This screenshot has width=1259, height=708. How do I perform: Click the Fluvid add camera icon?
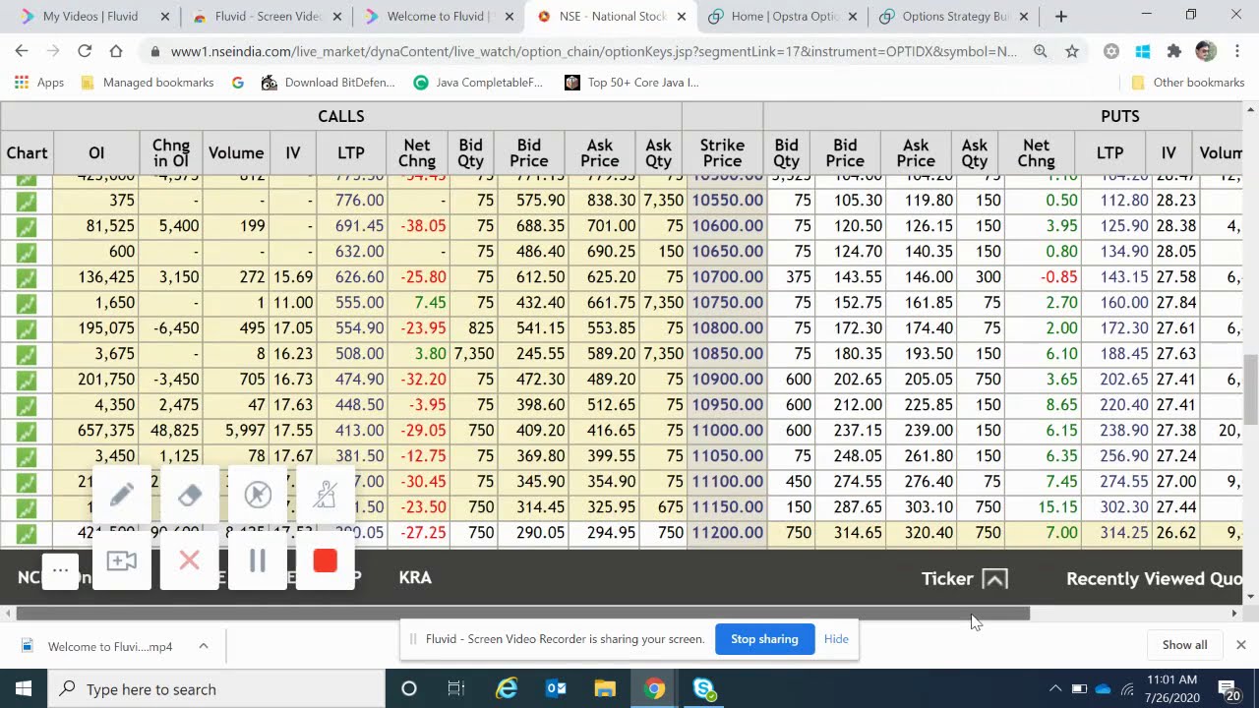tap(122, 560)
